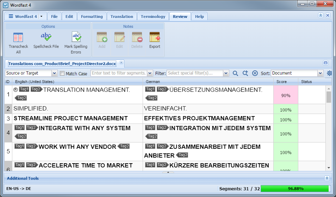Viewport: 336px width, 197px height.
Task: Click row ID 5 cell
Action: 8,151
